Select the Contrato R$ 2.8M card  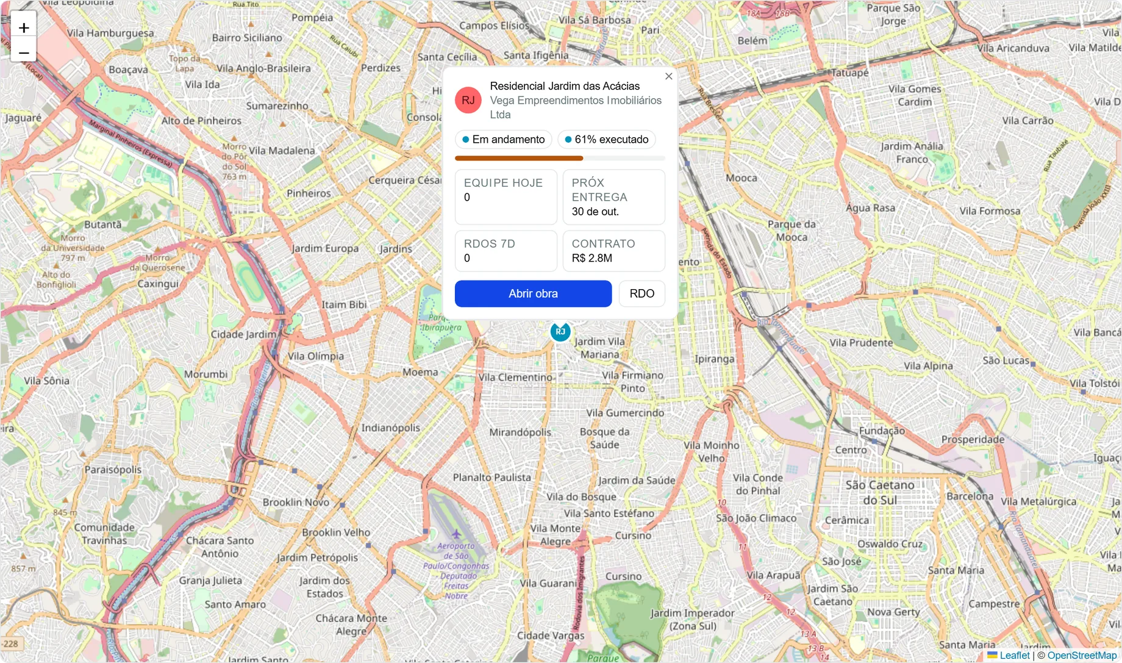coord(613,251)
